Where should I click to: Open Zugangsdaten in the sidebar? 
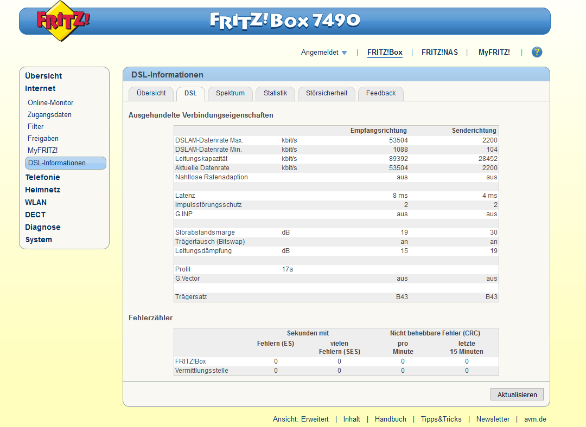[x=49, y=114]
